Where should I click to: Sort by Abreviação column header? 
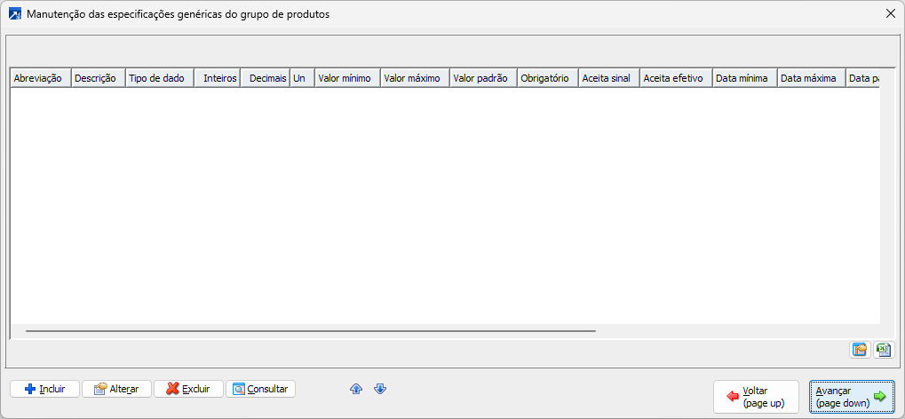click(x=40, y=78)
